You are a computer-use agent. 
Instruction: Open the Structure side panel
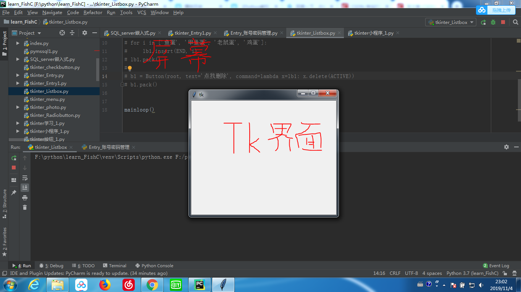(x=4, y=204)
